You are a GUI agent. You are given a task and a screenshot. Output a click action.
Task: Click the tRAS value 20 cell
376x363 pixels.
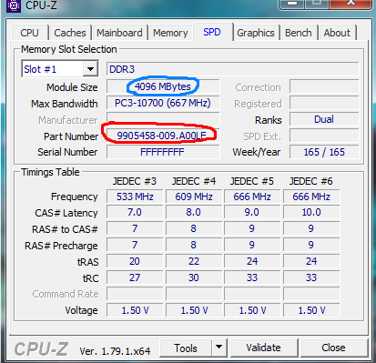[135, 261]
